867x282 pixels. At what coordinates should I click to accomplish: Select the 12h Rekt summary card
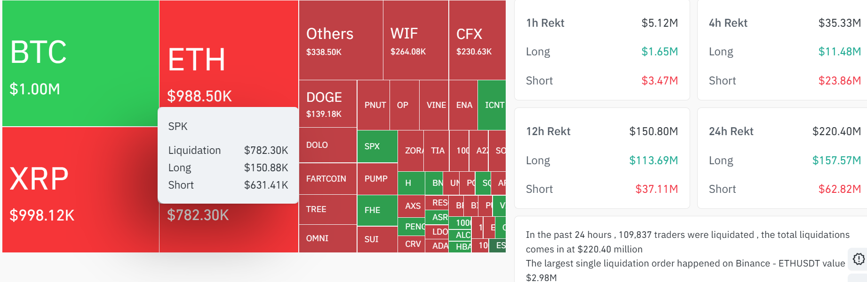602,158
